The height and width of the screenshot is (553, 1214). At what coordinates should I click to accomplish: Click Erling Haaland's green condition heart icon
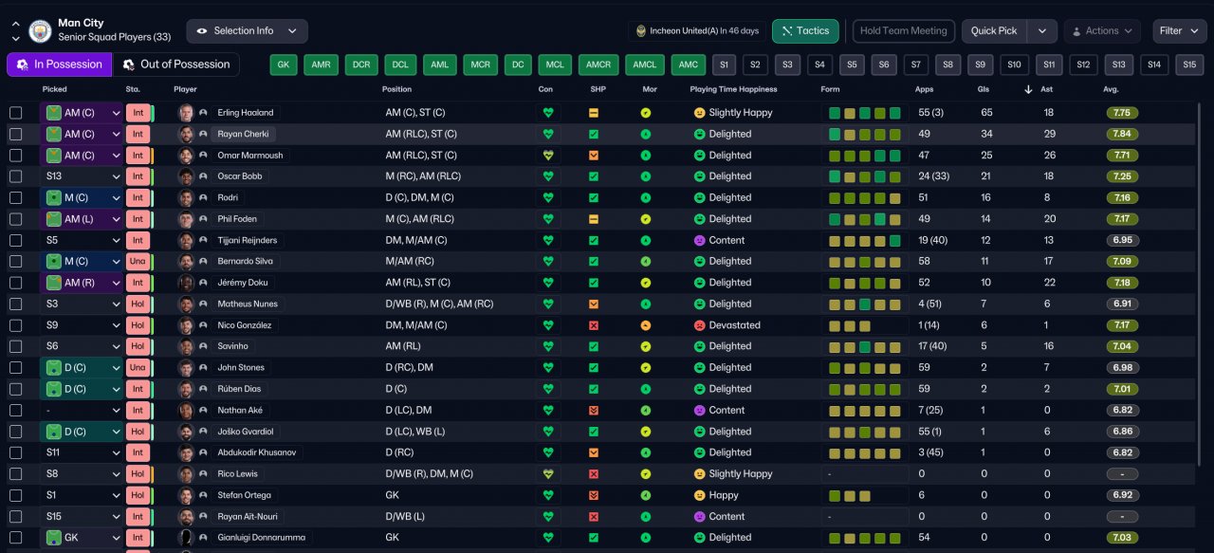(x=546, y=113)
